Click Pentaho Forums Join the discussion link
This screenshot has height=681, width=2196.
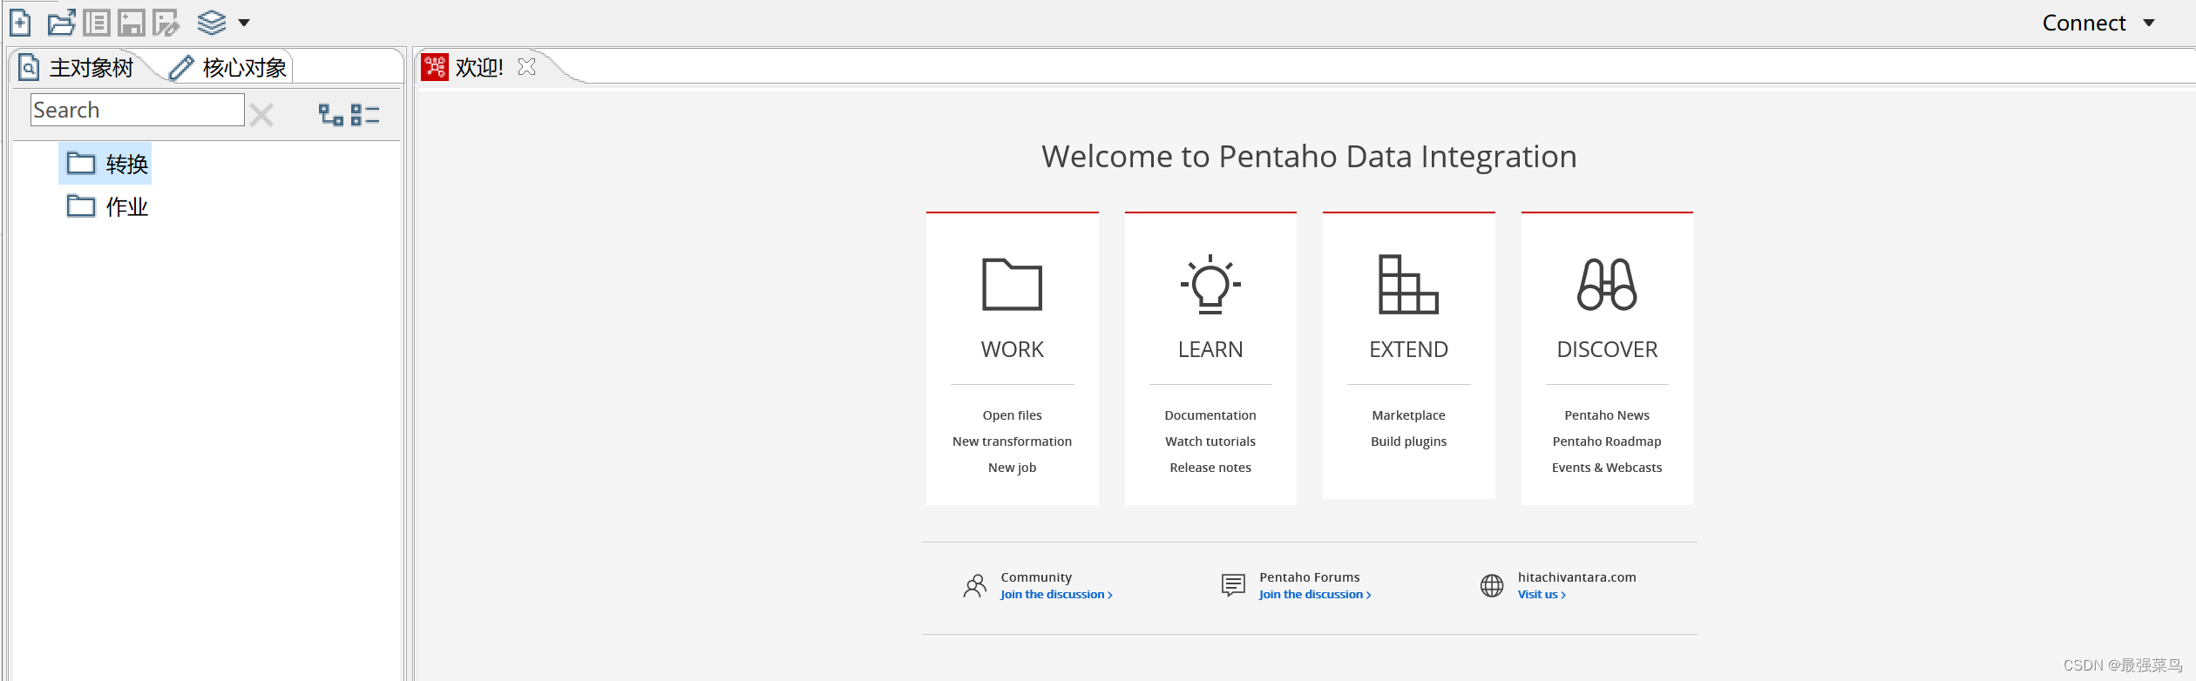1315,595
